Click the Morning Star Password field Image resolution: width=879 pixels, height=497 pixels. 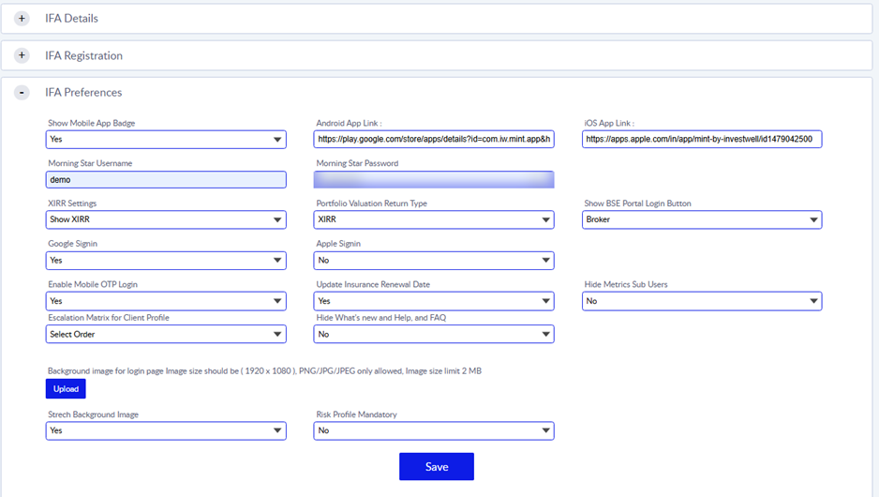pyautogui.click(x=434, y=179)
